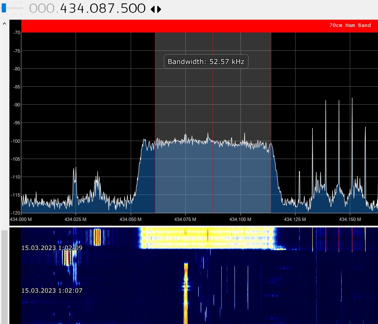The image size is (378, 324).
Task: Click the 'Bandwidth: 52.57 kHz' tooltip
Action: pyautogui.click(x=206, y=62)
